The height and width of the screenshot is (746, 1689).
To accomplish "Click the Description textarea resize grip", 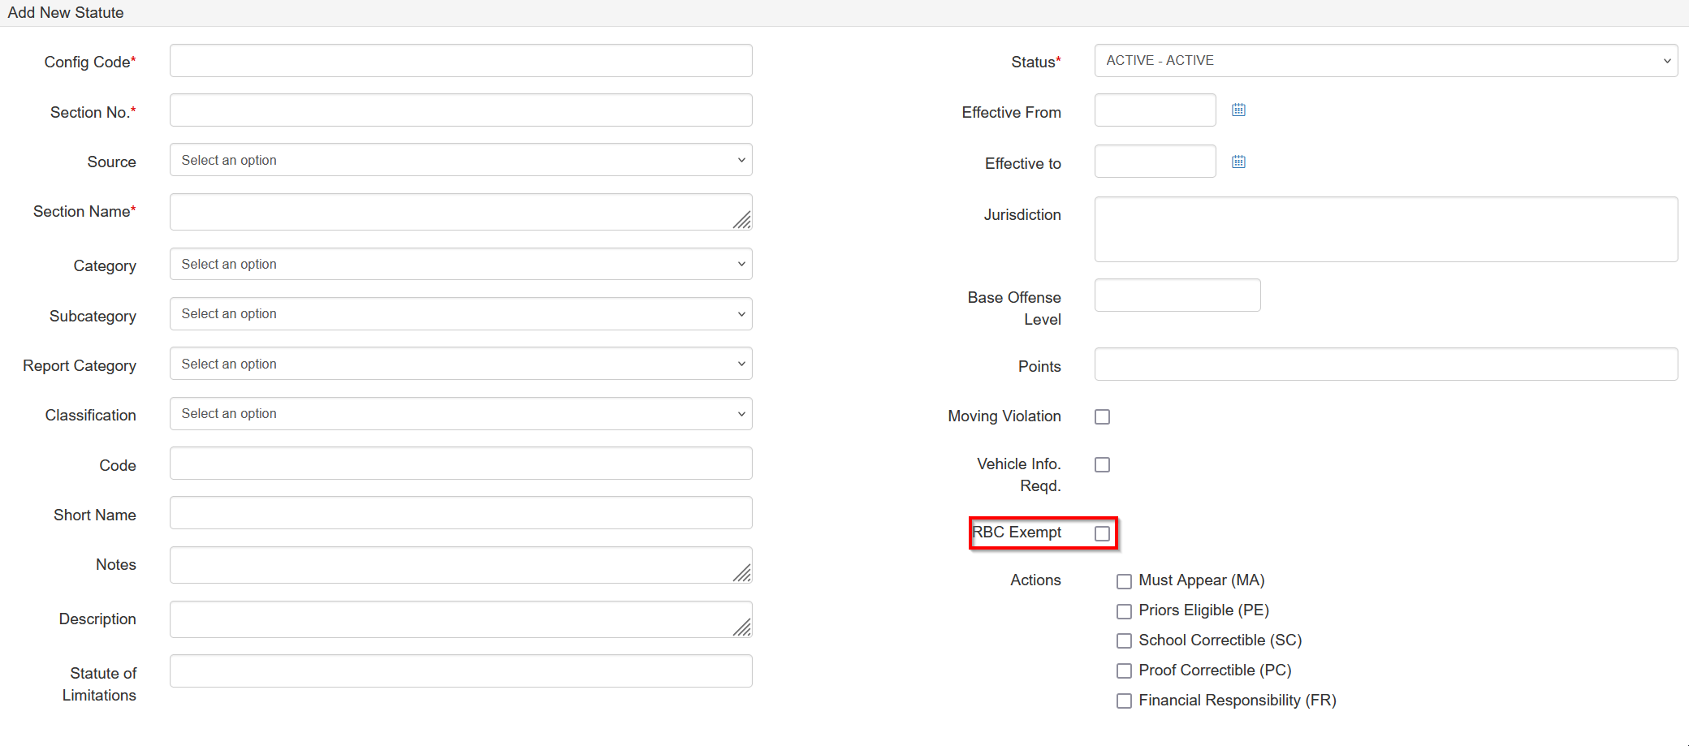I will click(x=742, y=627).
